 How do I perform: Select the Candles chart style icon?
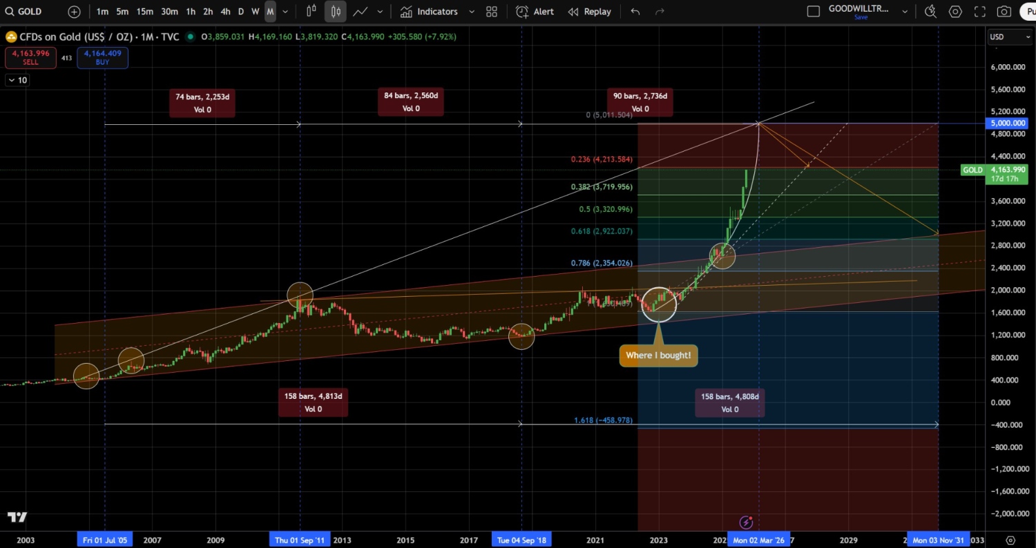pos(336,12)
